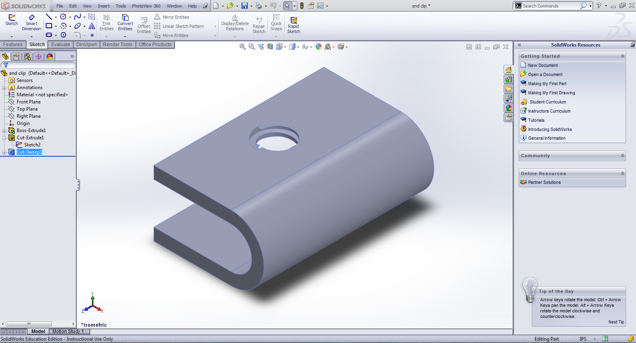The width and height of the screenshot is (636, 343).
Task: Click the Section View icon
Action: [270, 47]
